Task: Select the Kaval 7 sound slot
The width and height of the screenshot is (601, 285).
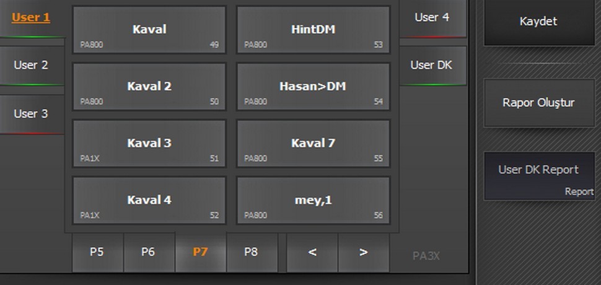Action: tap(314, 144)
